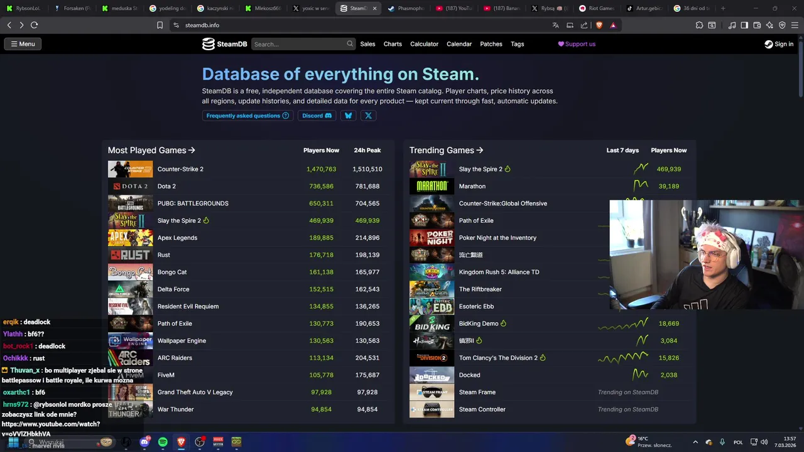This screenshot has height=452, width=804.
Task: Open the Calculator page
Action: tap(424, 44)
